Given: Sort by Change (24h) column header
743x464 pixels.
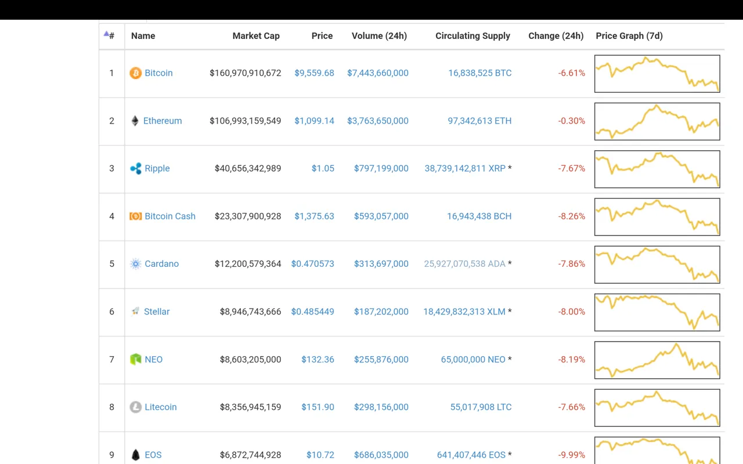Looking at the screenshot, I should pos(556,36).
